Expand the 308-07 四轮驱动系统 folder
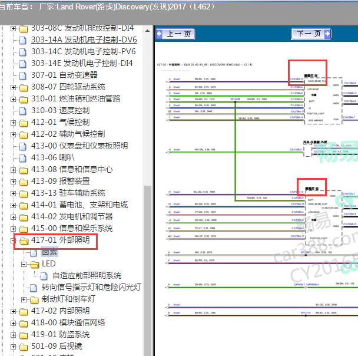Viewport: 358px width, 356px height. [x=13, y=87]
